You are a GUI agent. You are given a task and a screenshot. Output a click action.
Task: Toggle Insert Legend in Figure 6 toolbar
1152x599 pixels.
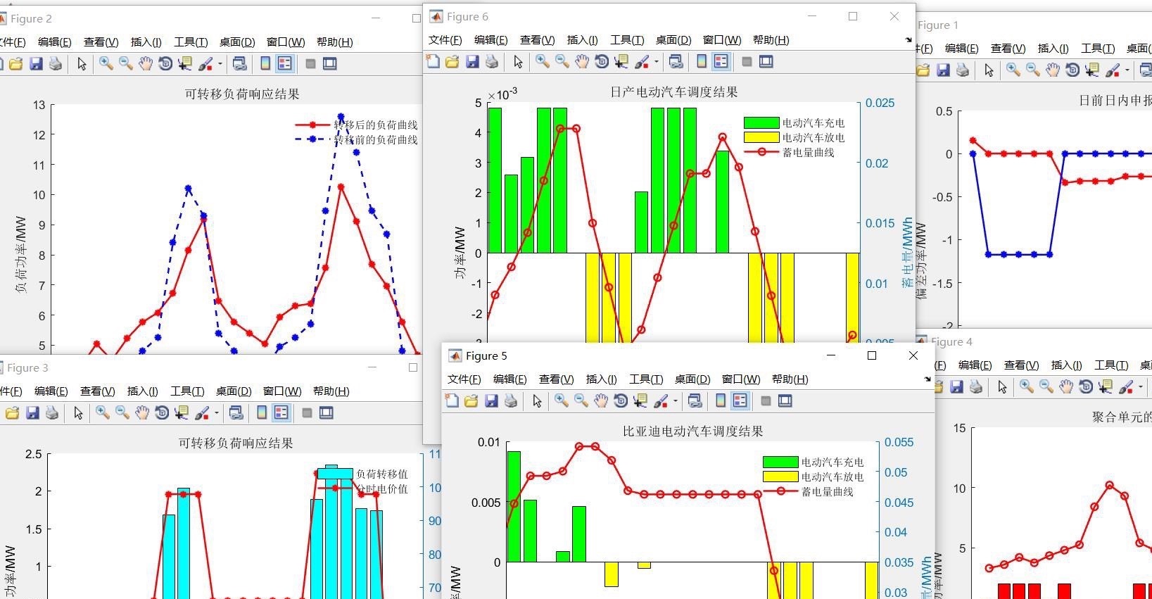721,62
